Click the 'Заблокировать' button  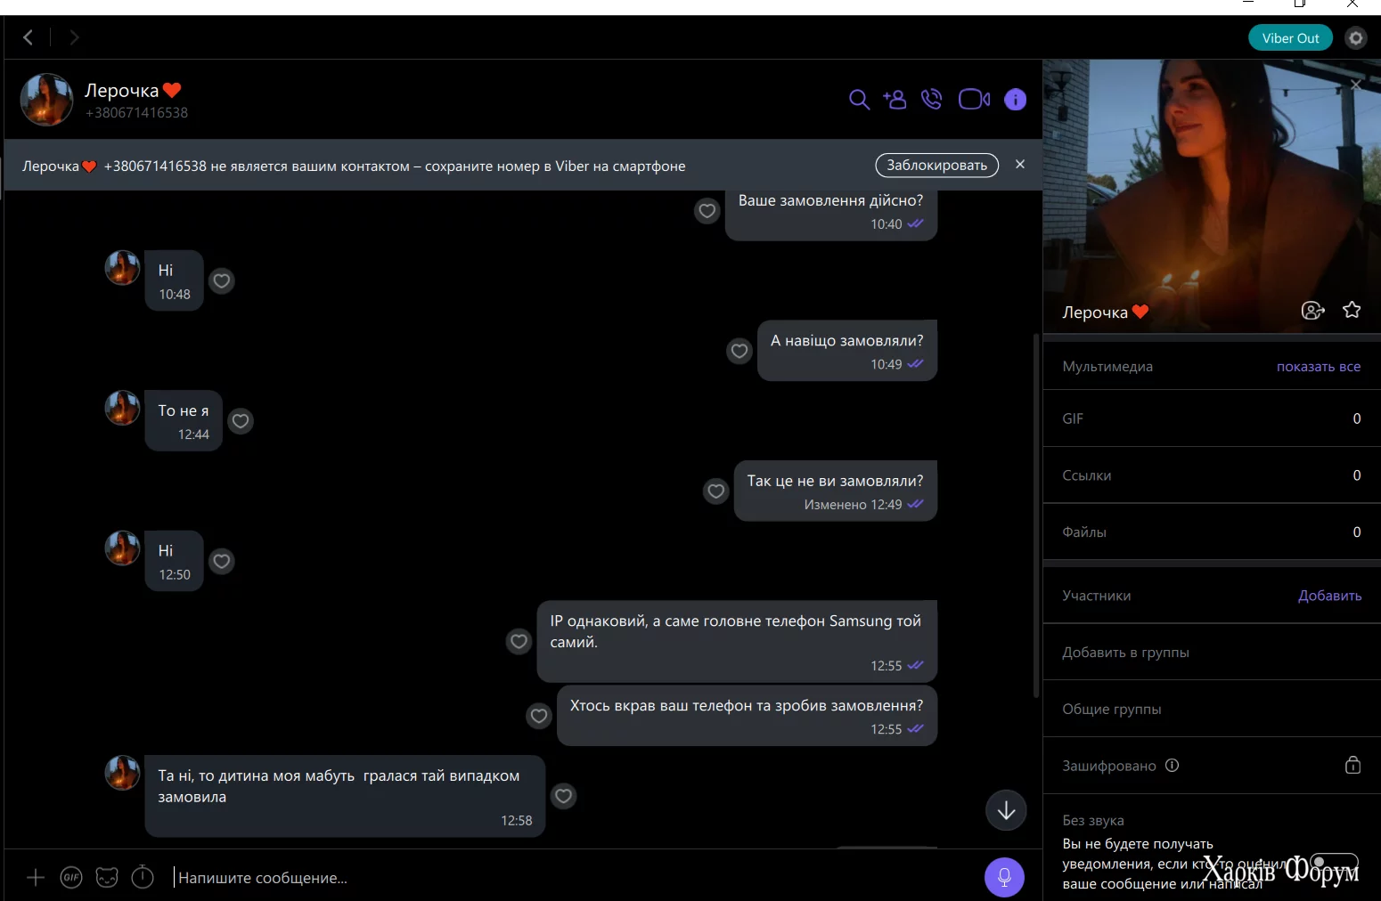[937, 166]
